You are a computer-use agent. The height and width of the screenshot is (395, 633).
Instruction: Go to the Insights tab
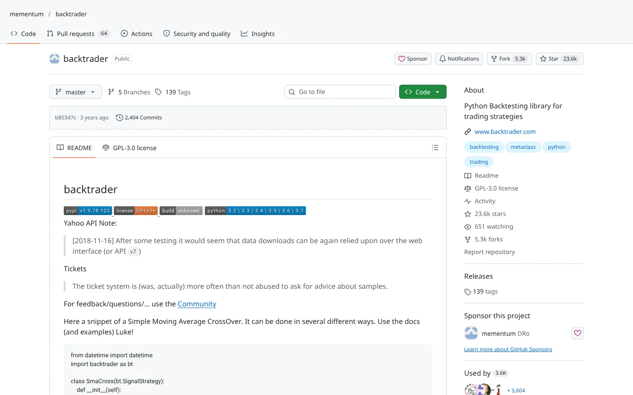(258, 34)
